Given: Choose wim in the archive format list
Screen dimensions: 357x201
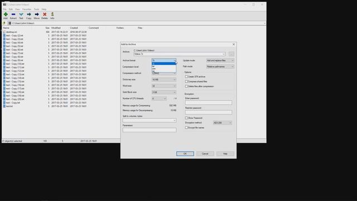Looking at the screenshot, I should (x=164, y=69).
